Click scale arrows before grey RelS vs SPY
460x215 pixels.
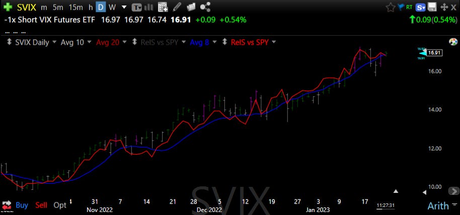click(x=134, y=42)
